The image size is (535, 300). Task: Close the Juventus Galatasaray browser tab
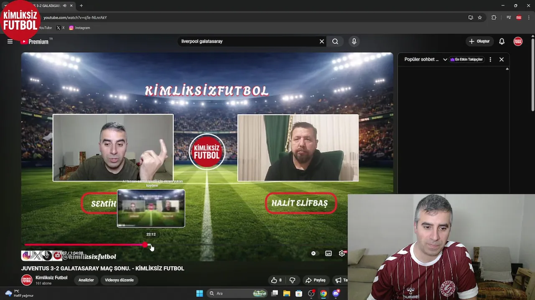click(71, 6)
